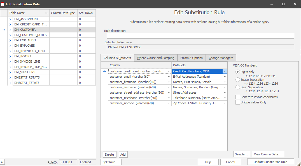Select the Digits only radio button
The image size is (301, 166).
coord(238,72)
